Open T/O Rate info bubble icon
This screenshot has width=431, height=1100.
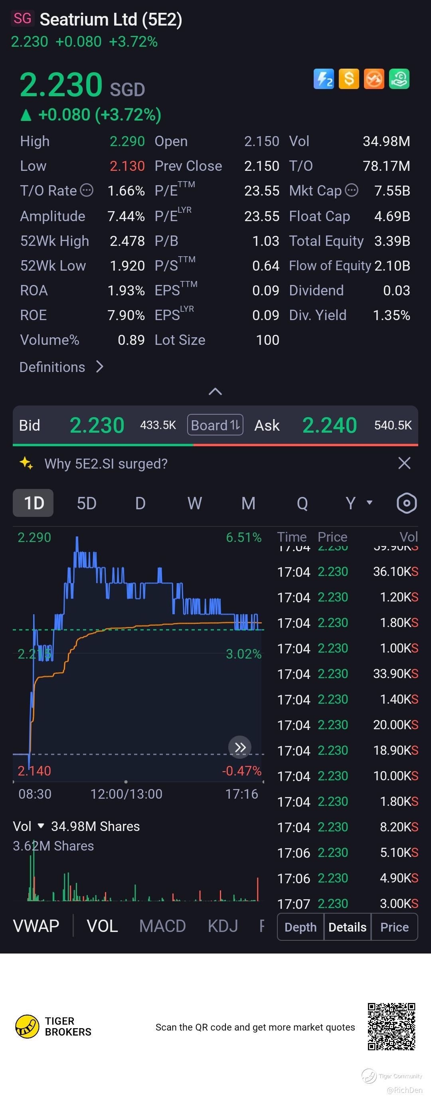pyautogui.click(x=87, y=190)
